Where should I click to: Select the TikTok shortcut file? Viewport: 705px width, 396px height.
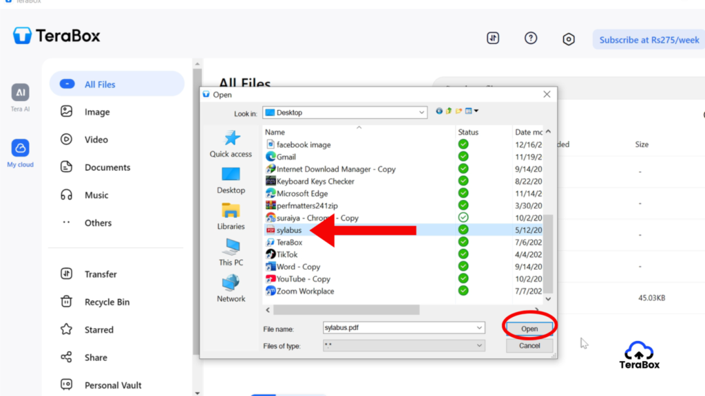[282, 254]
